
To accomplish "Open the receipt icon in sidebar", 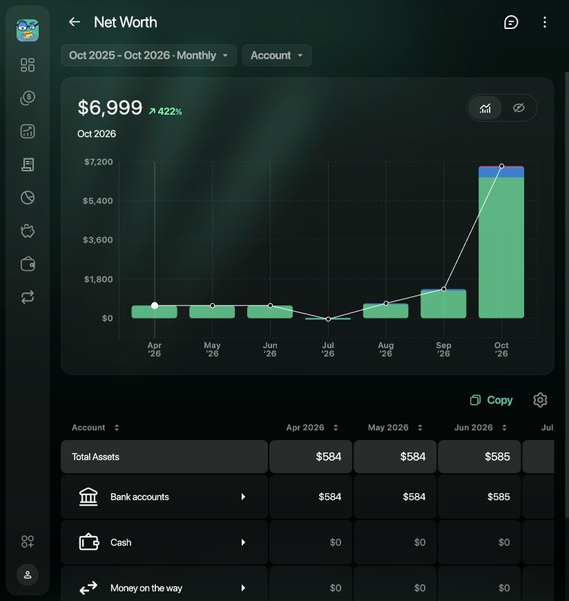I will pyautogui.click(x=28, y=164).
